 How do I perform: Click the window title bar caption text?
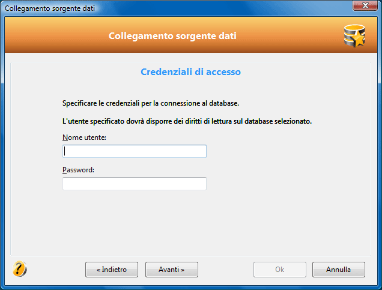coord(50,8)
